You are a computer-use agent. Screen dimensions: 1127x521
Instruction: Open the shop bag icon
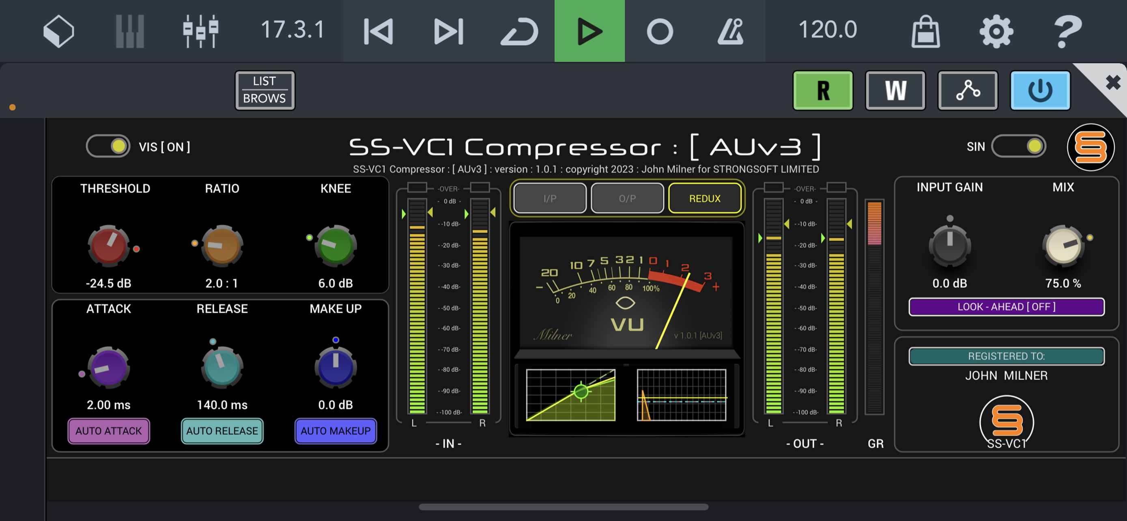click(x=925, y=31)
